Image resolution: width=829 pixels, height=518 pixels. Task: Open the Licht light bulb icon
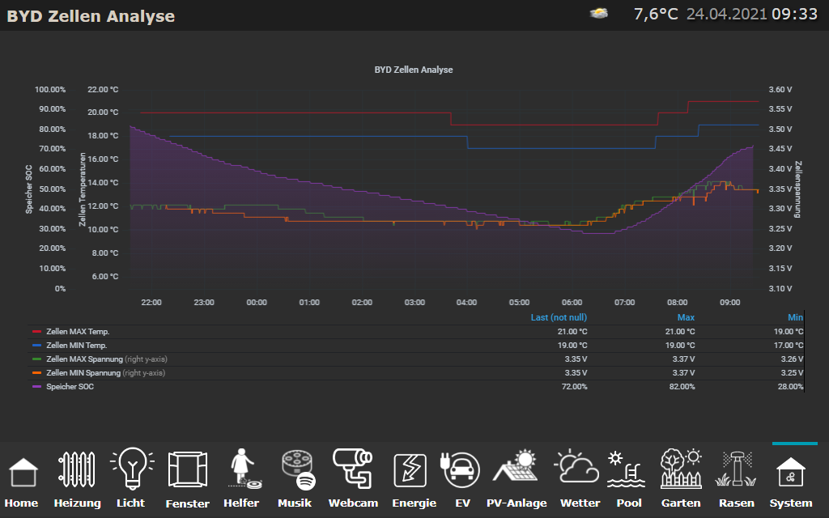(132, 469)
